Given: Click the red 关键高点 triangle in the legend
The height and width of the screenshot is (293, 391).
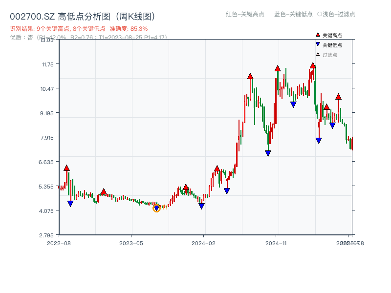Looking at the screenshot, I should [318, 35].
